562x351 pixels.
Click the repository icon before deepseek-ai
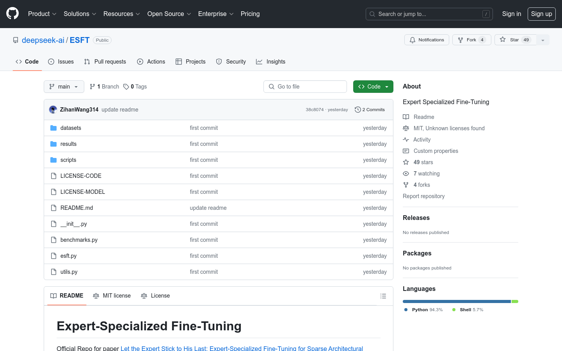tap(16, 40)
